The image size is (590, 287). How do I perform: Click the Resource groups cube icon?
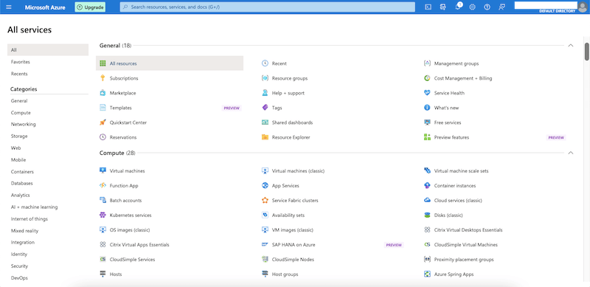click(x=265, y=78)
